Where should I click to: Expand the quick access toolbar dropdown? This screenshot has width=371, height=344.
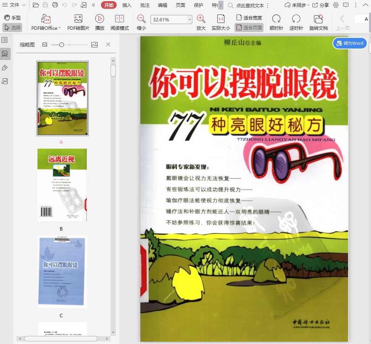point(93,5)
